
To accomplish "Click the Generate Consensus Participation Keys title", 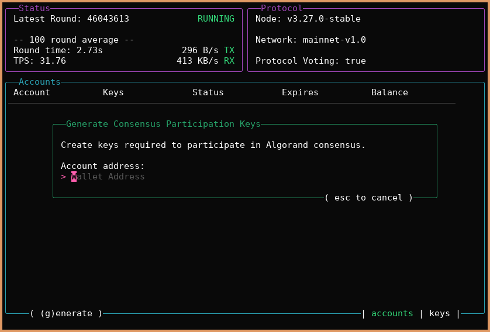I will [163, 124].
